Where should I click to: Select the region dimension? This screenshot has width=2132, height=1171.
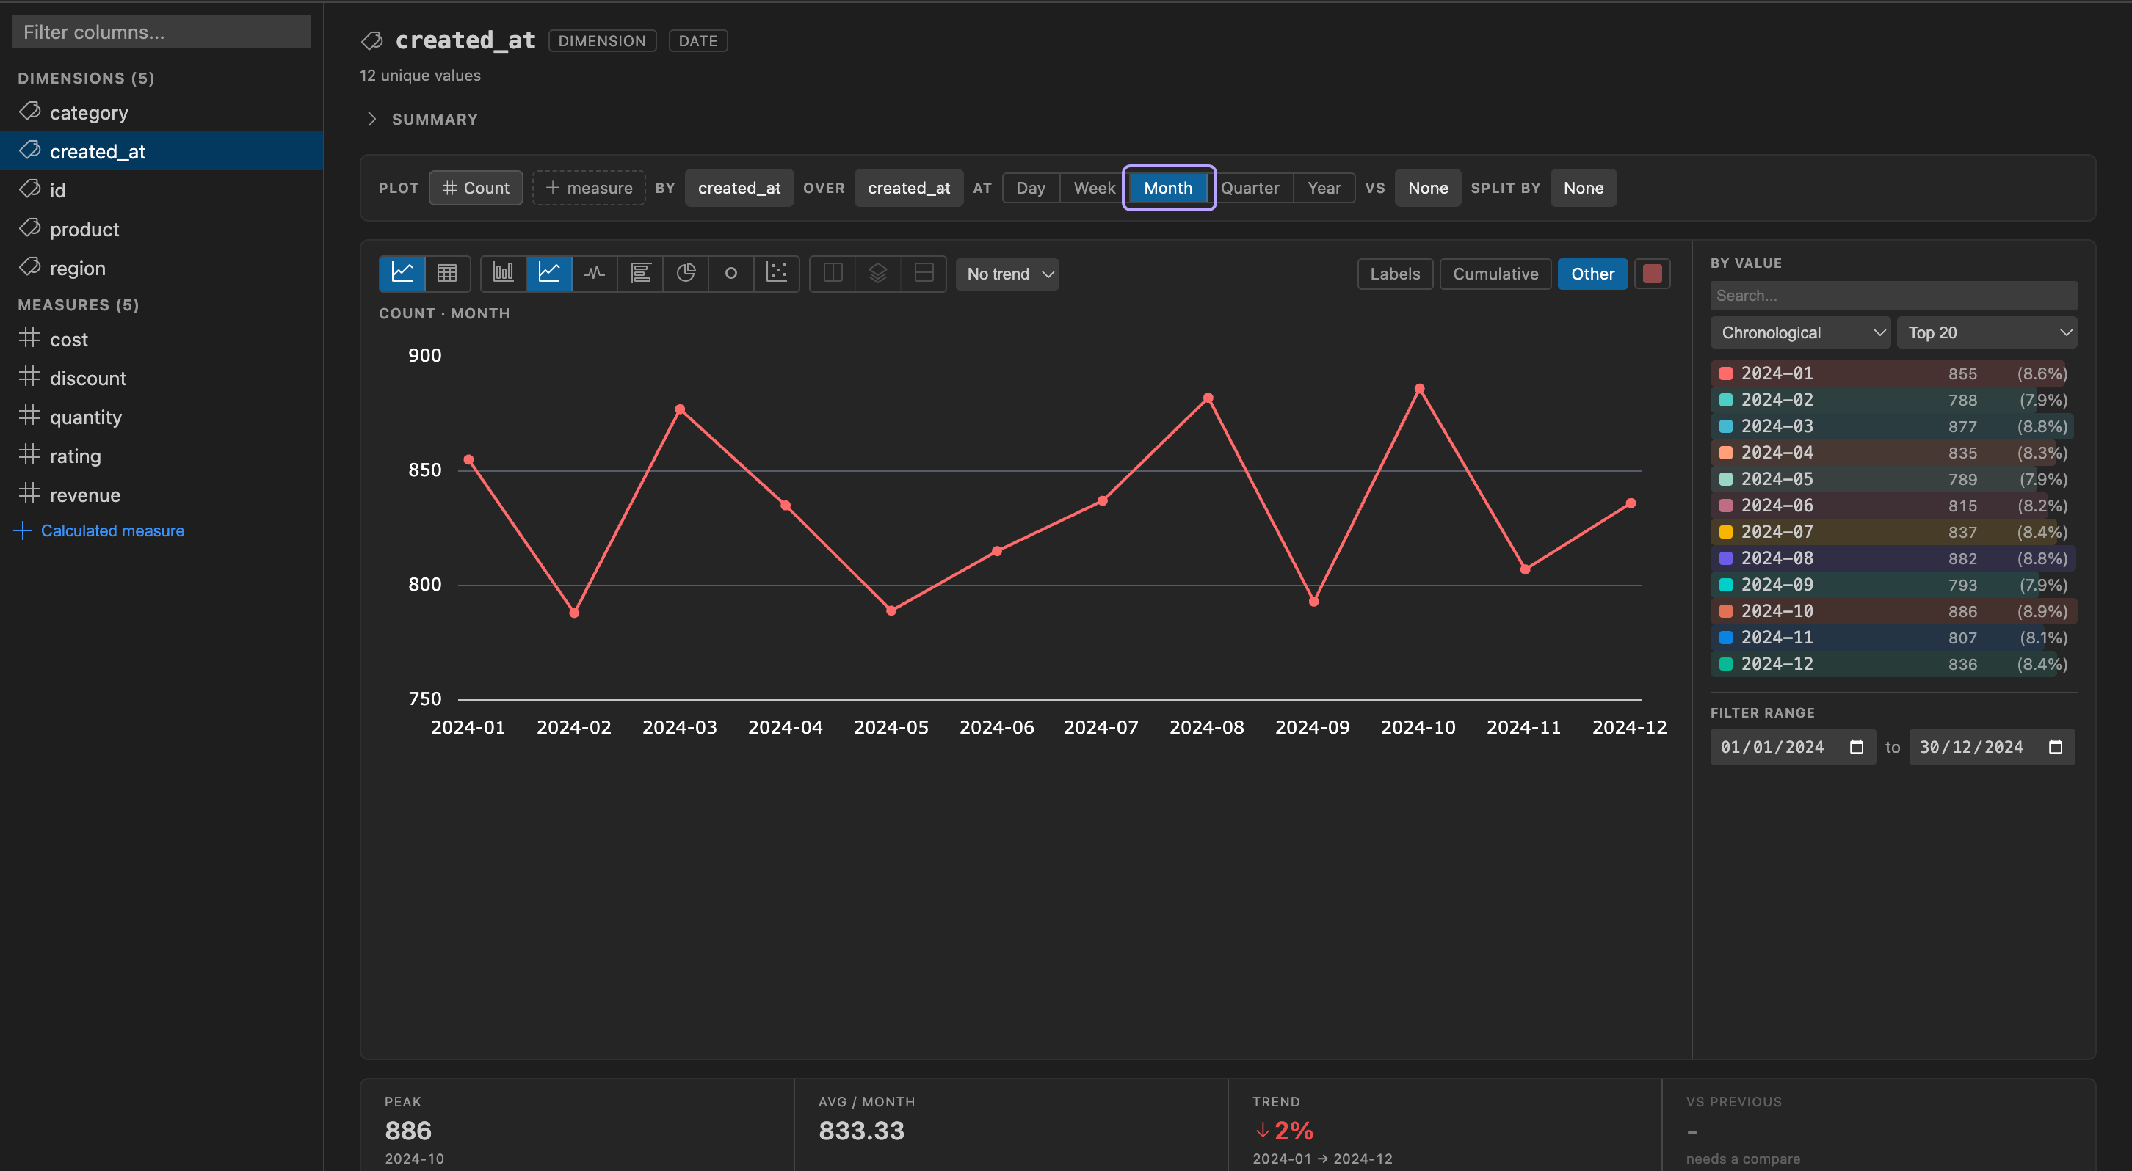[162, 268]
